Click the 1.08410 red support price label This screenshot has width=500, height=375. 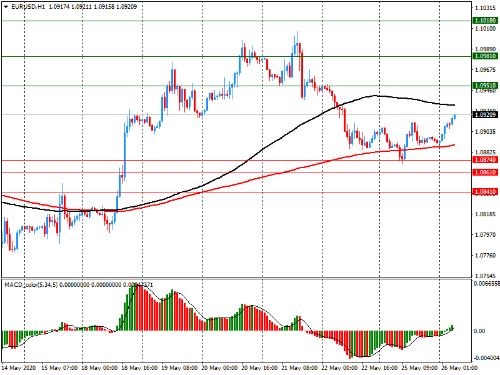click(485, 192)
